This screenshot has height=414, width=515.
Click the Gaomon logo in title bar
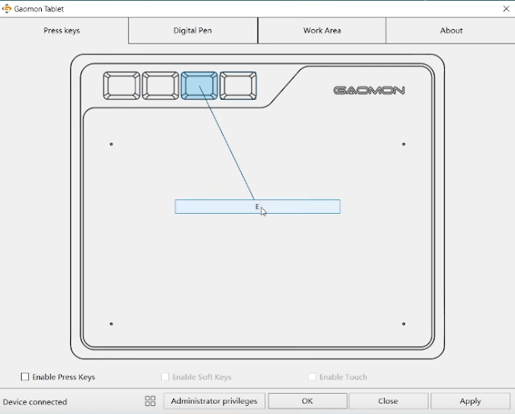pos(6,9)
